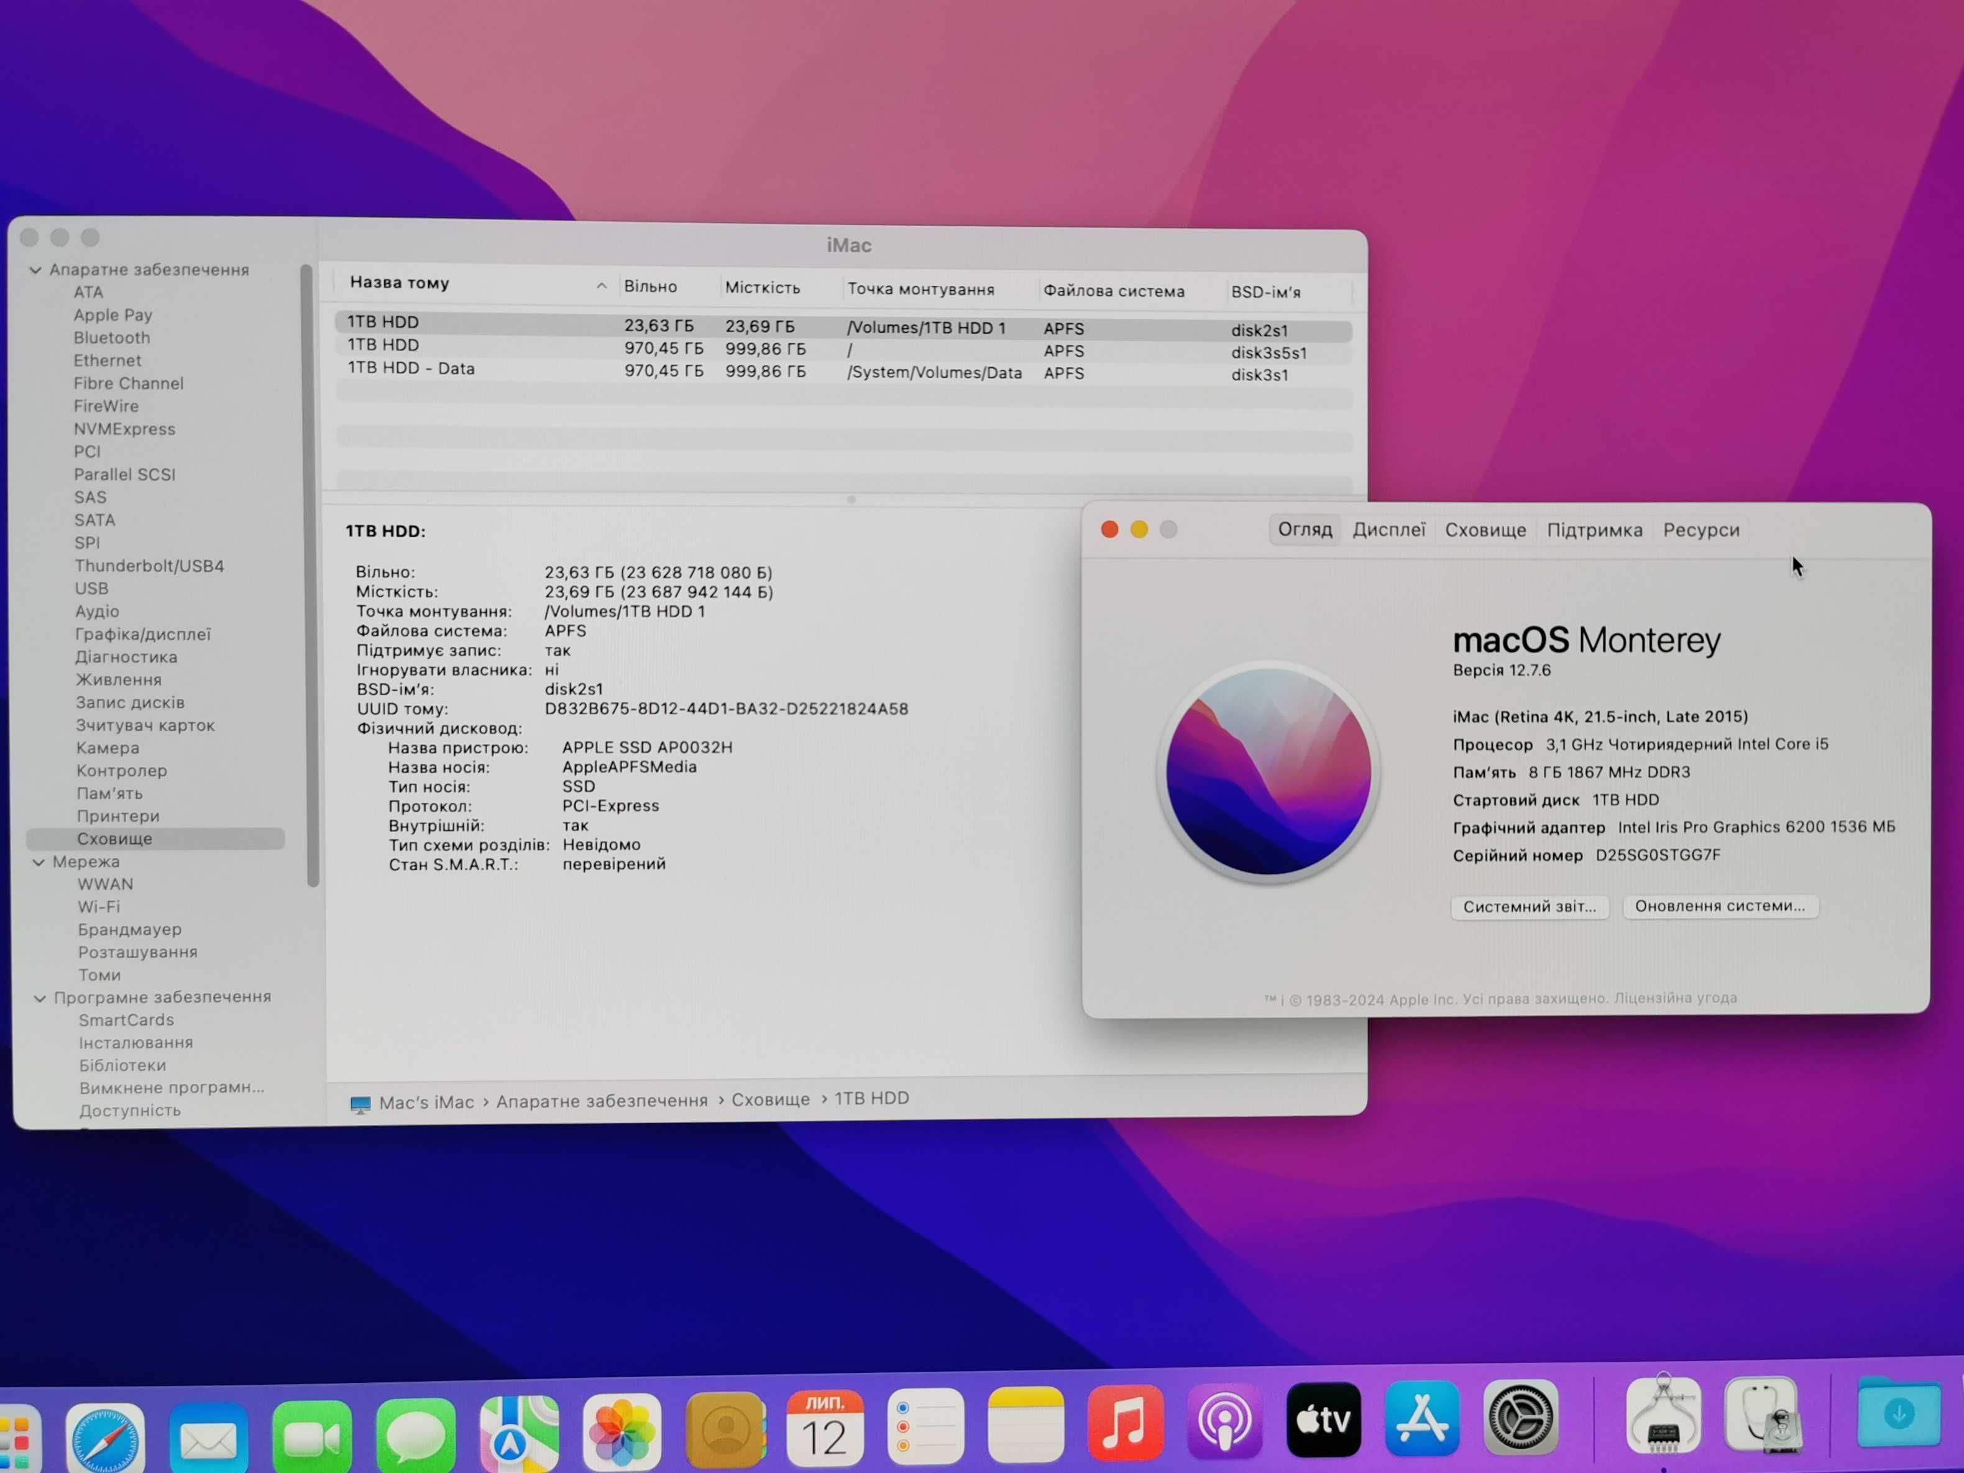Select row 1TB HDD - Data

tap(843, 371)
